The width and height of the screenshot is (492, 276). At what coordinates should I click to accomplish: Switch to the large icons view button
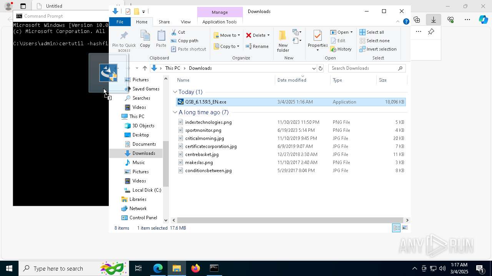405,228
